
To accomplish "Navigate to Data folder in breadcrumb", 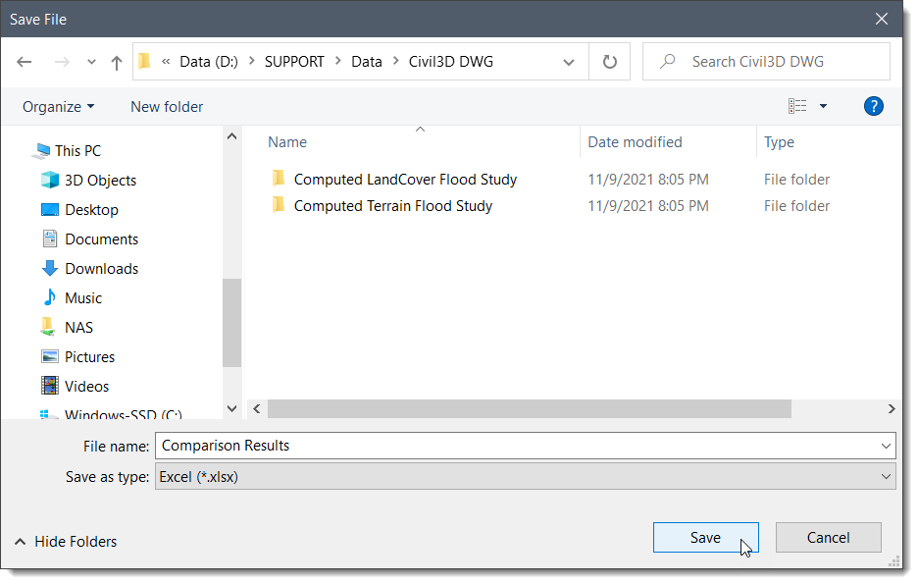I will 367,62.
